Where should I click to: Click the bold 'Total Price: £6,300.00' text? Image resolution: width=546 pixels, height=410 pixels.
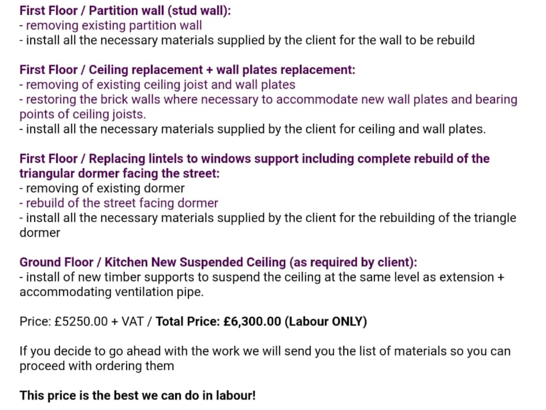[218, 322]
